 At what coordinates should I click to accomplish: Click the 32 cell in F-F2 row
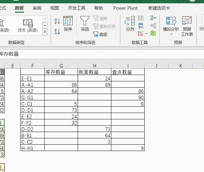pos(61,123)
